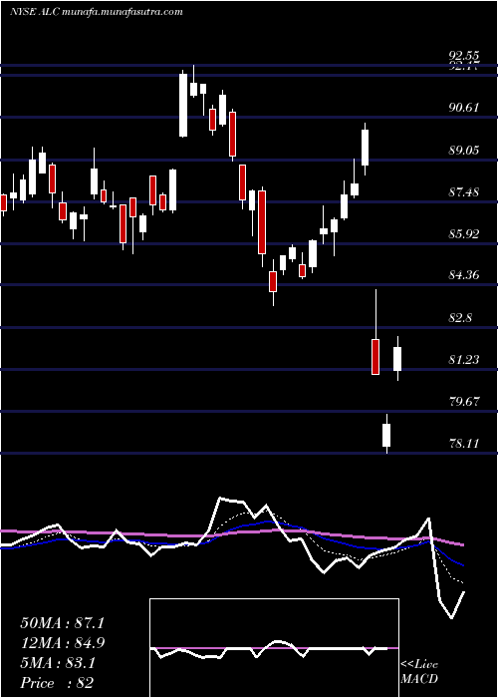Click the lowest candlestick near 78.11
This screenshot has width=498, height=698.
386,434
